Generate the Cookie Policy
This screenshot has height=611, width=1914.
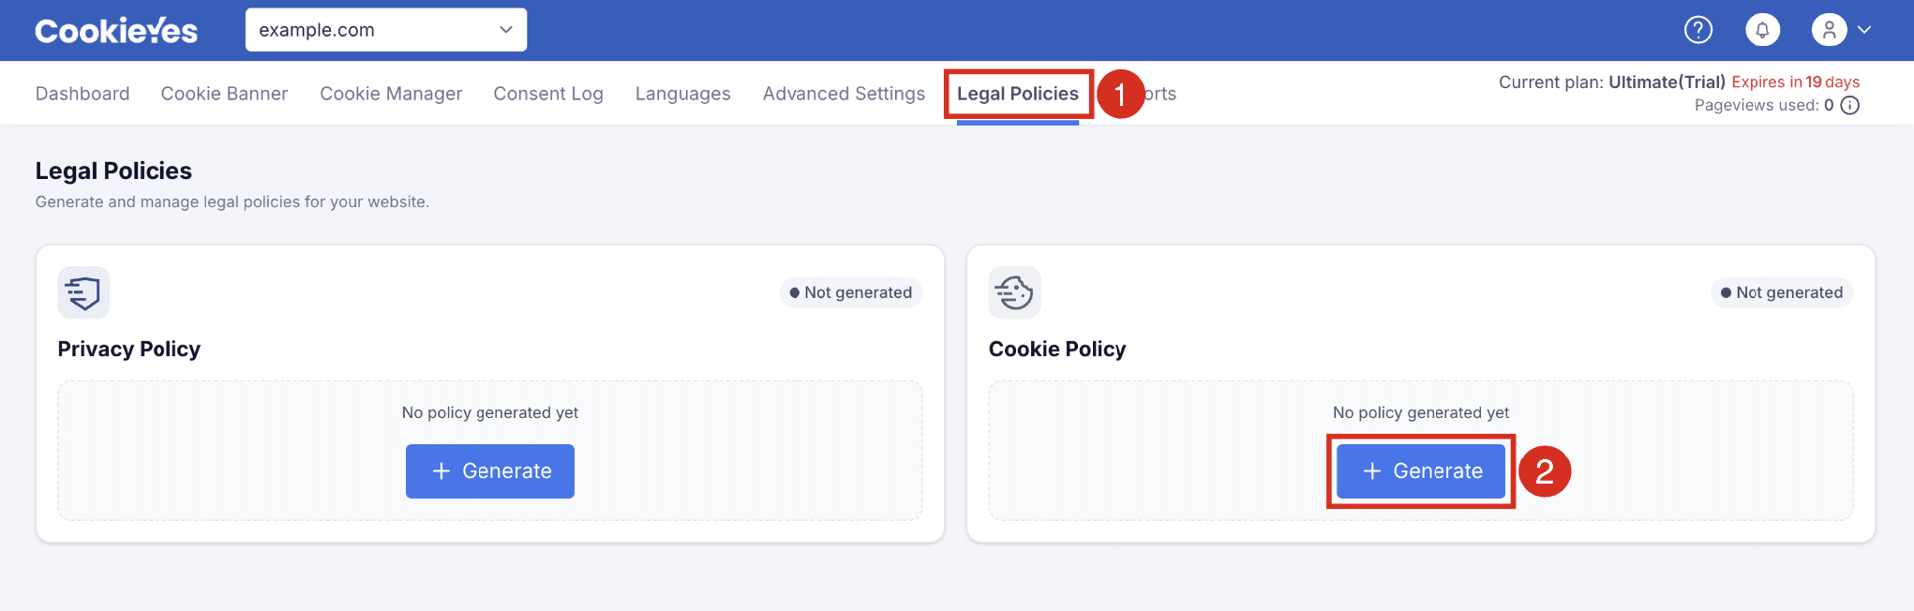point(1421,471)
